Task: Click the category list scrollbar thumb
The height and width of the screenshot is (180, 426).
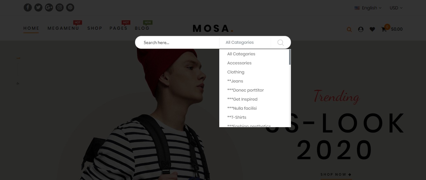Action: click(x=290, y=57)
